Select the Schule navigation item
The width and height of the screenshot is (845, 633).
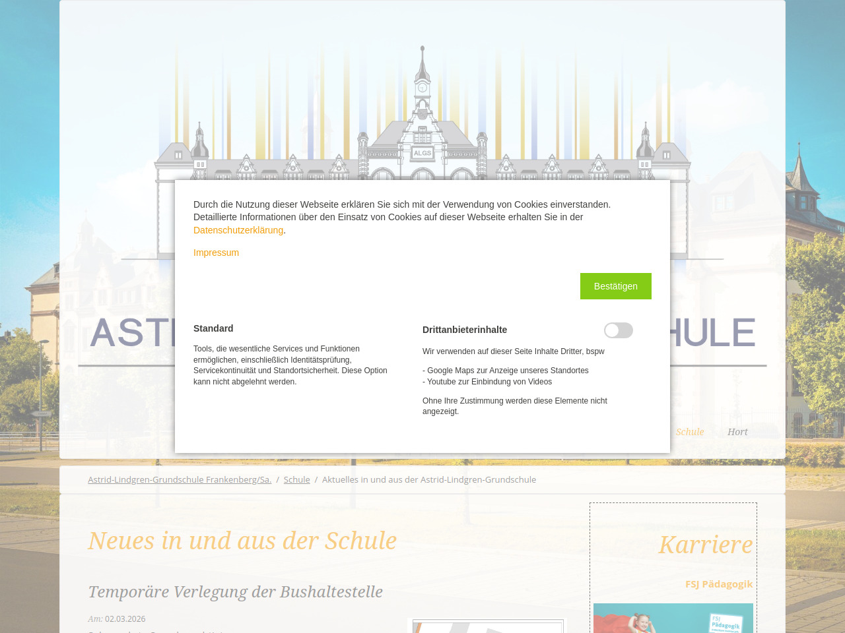pyautogui.click(x=689, y=432)
